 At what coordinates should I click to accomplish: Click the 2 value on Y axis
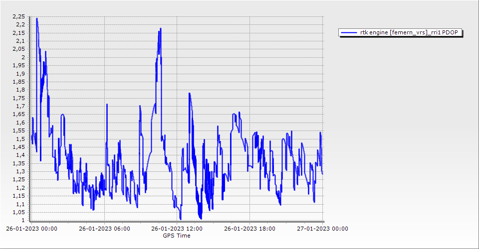tap(22, 57)
